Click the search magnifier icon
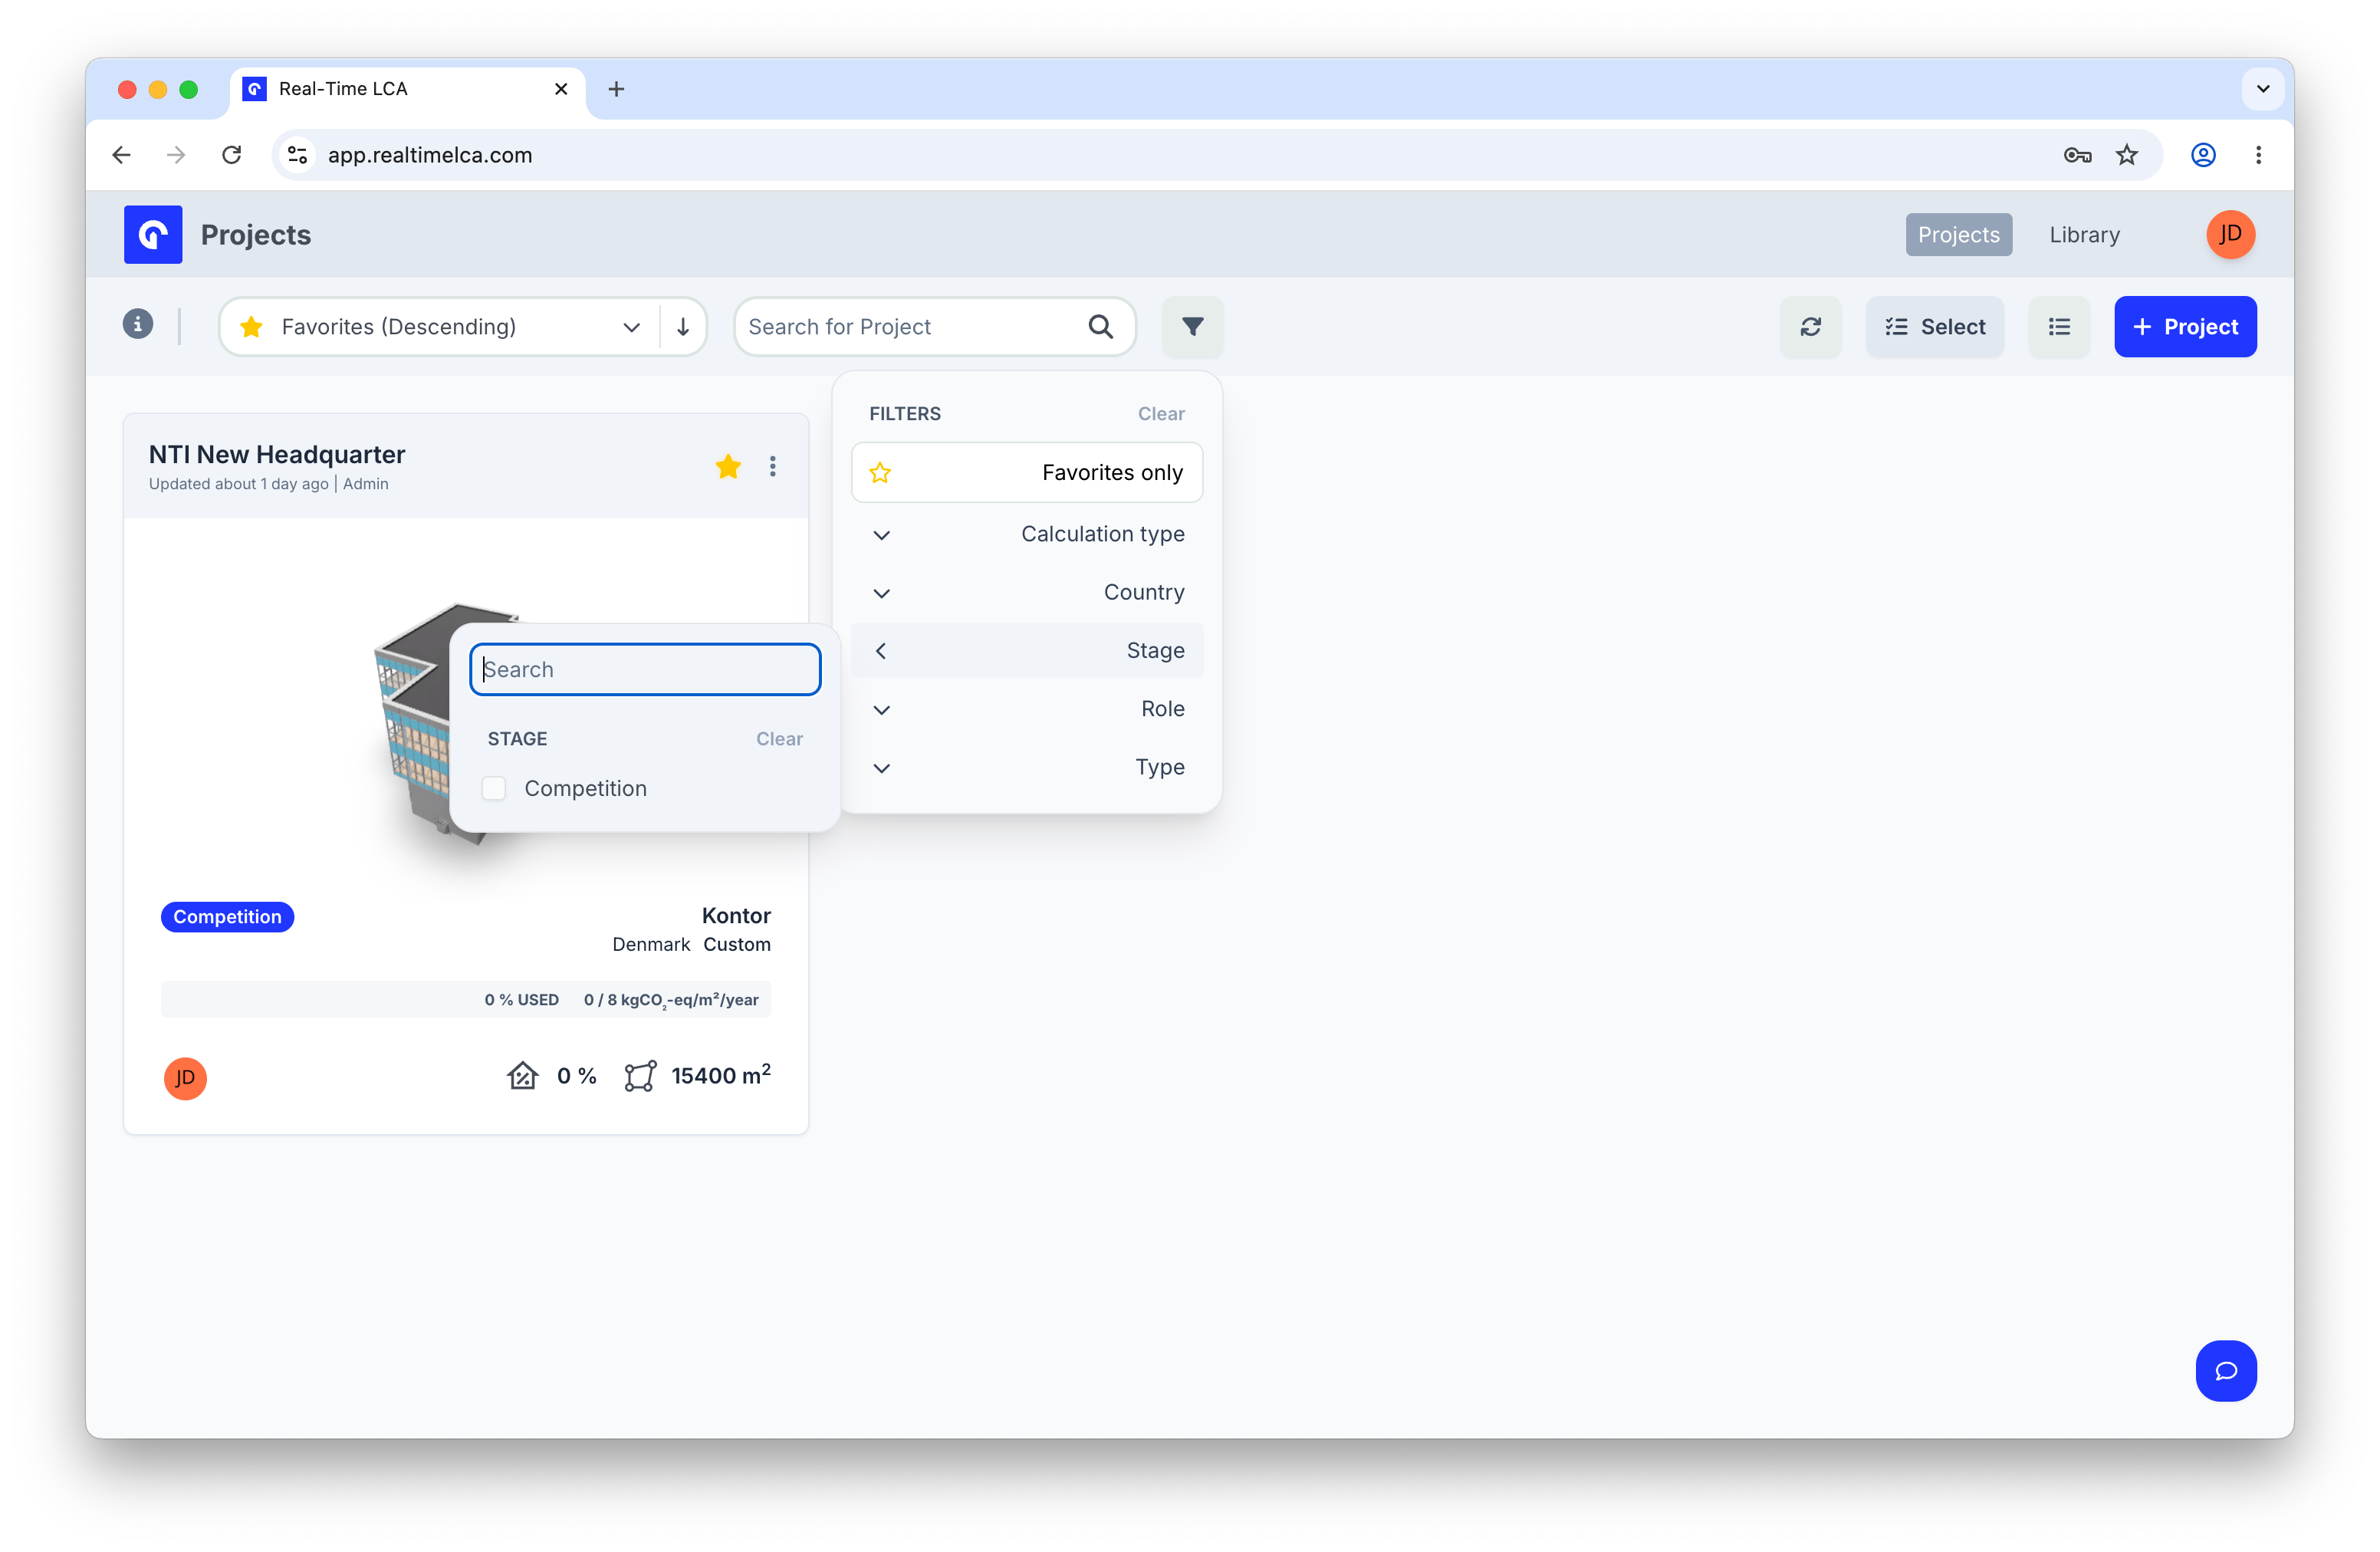Image resolution: width=2380 pixels, height=1552 pixels. 1100,326
